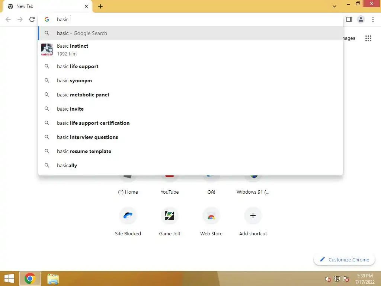Open the profile avatar button
This screenshot has height=286, width=381.
(361, 19)
